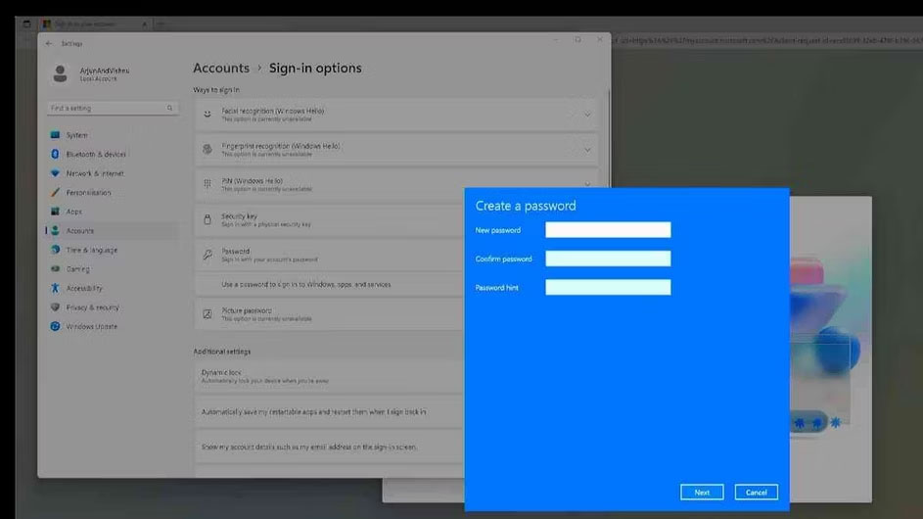Open Time & language icon in sidebar
This screenshot has height=519, width=923.
pos(56,250)
